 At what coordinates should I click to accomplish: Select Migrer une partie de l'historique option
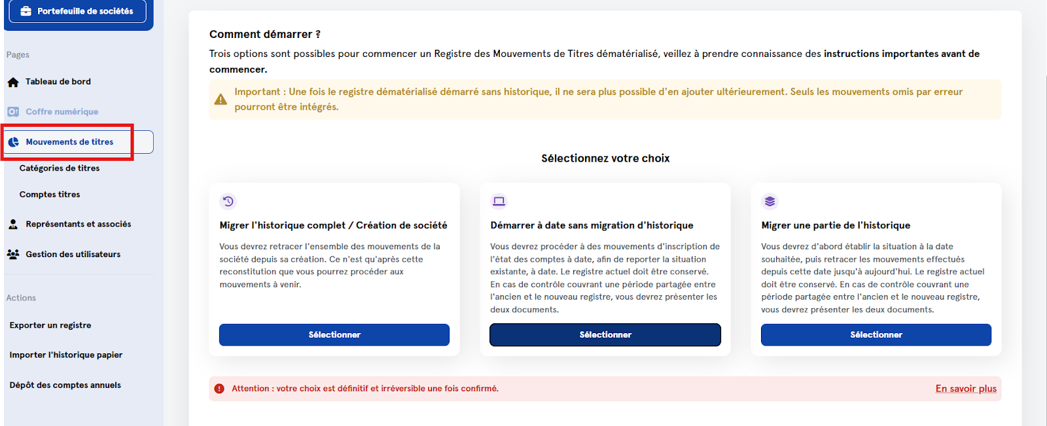click(876, 334)
